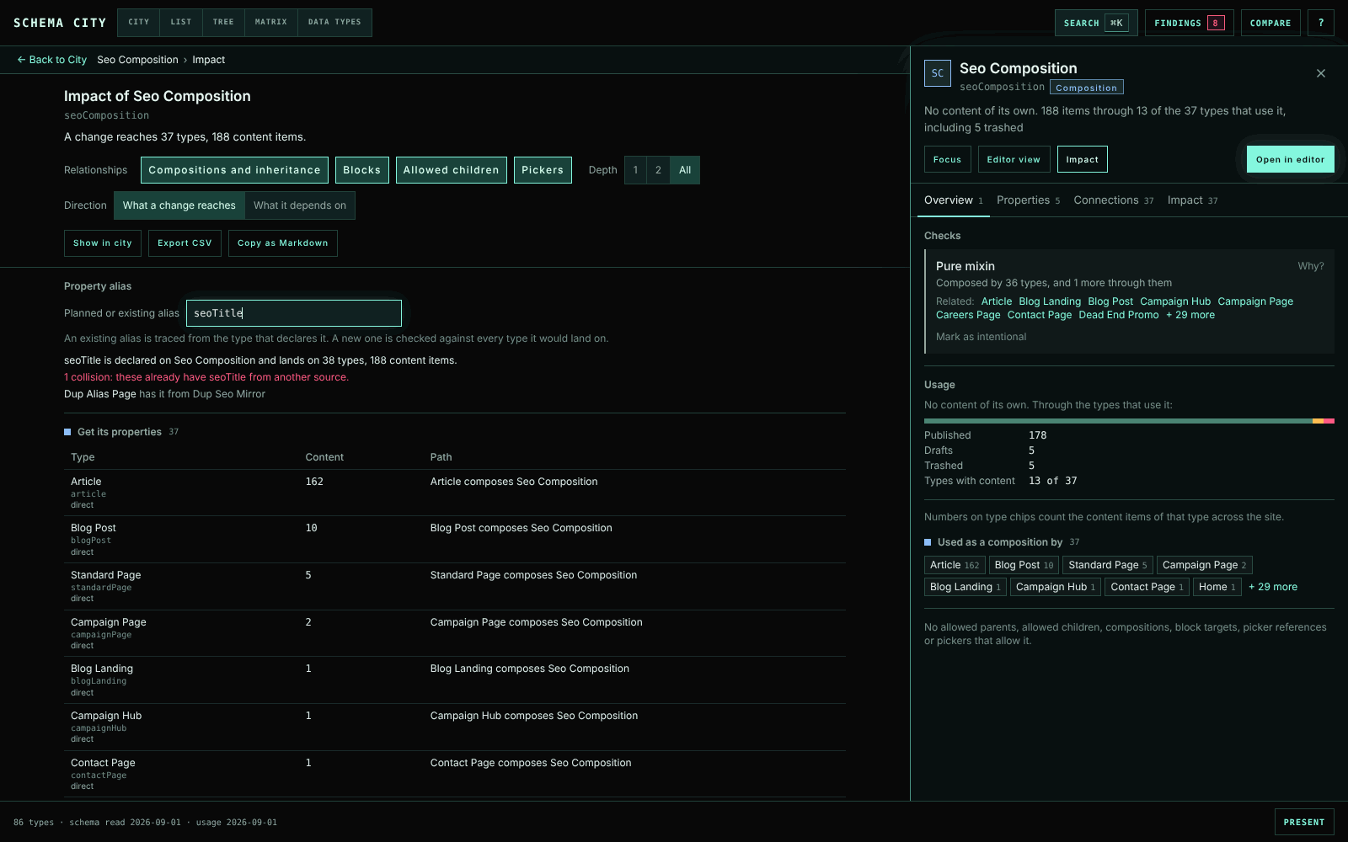
Task: Click Show in city
Action: point(103,243)
